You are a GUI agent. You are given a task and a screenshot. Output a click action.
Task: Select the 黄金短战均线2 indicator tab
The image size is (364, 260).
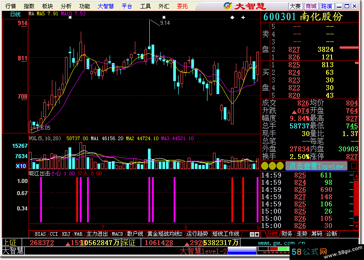pyautogui.click(x=165, y=234)
